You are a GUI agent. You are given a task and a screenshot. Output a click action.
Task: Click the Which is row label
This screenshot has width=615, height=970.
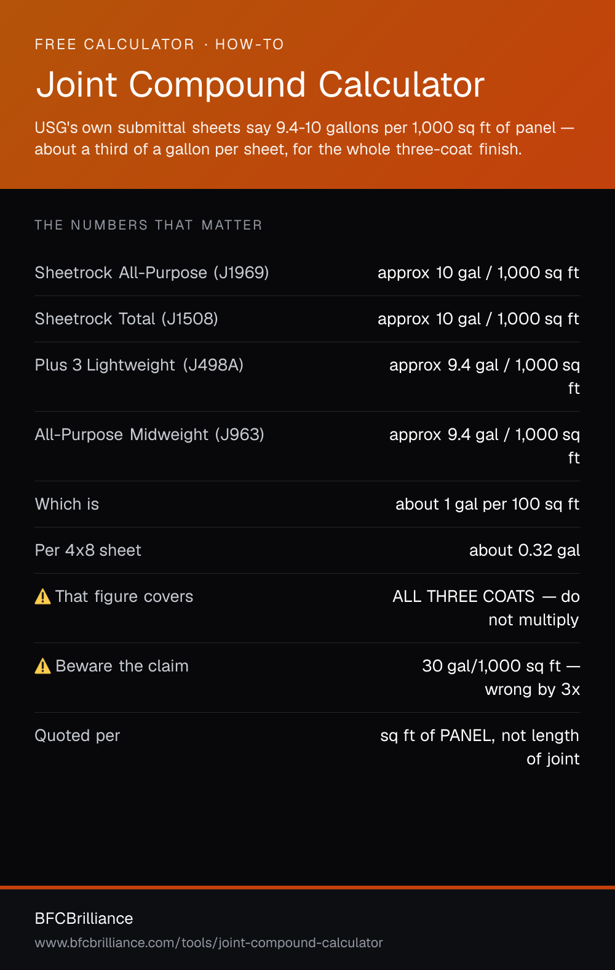pyautogui.click(x=67, y=504)
